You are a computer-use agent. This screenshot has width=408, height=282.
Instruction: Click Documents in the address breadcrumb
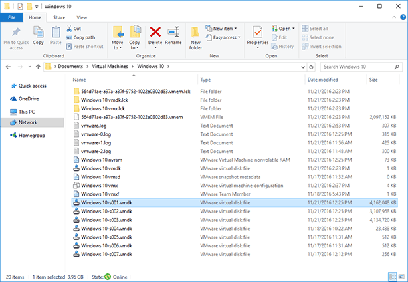point(70,67)
